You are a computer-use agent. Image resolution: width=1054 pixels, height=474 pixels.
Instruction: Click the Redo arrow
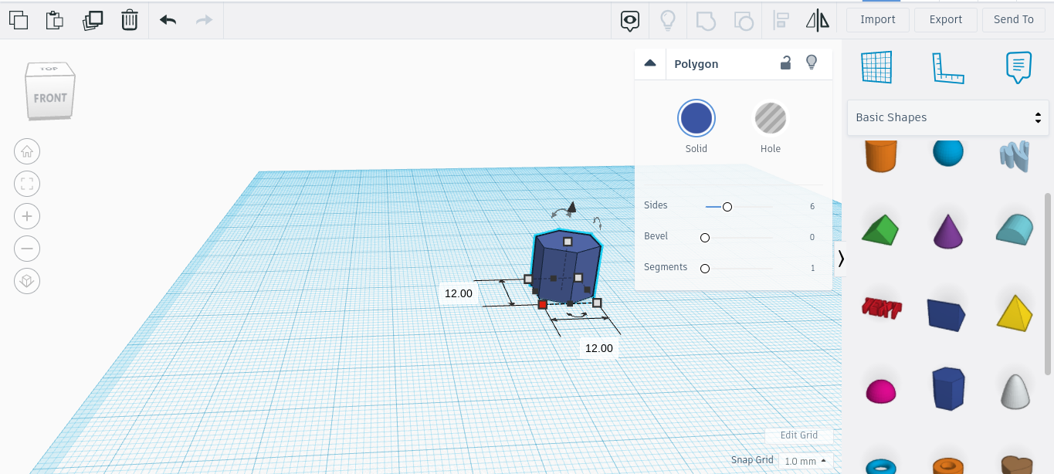pyautogui.click(x=204, y=20)
